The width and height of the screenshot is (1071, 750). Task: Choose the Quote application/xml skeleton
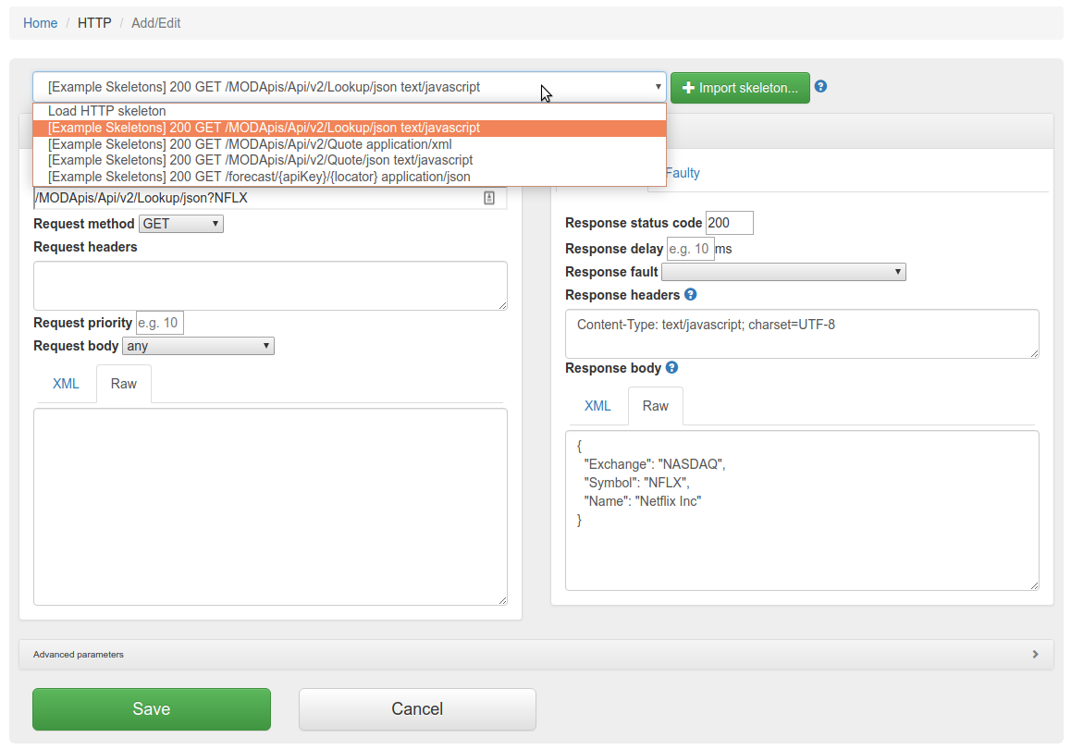[250, 144]
